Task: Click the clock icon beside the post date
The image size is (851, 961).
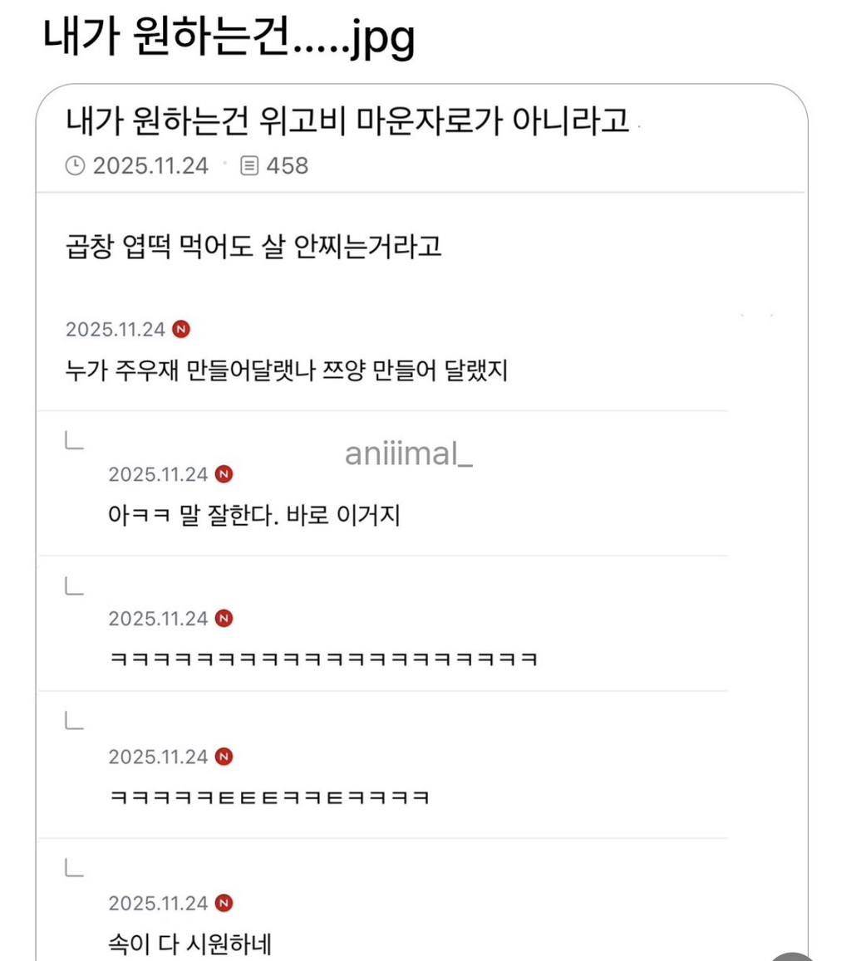Action: [x=75, y=166]
